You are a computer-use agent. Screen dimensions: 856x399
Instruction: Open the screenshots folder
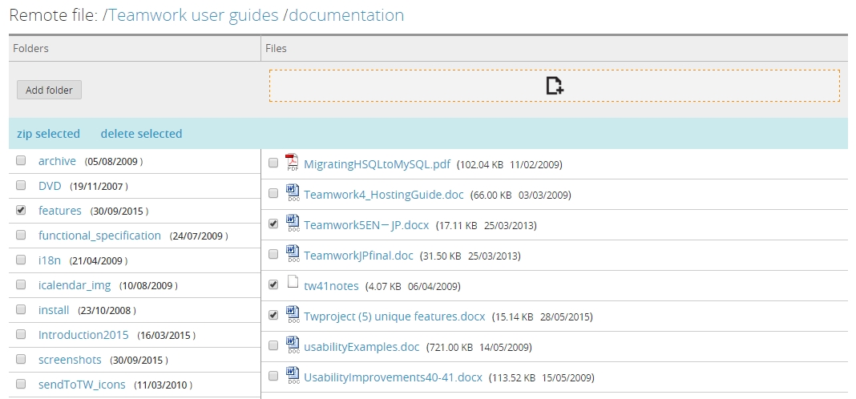point(70,360)
